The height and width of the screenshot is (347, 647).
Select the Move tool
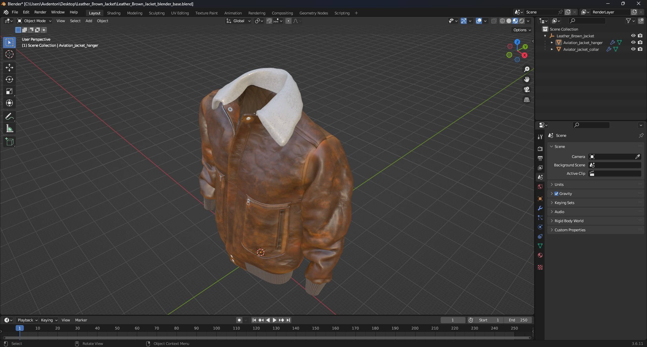[x=9, y=68]
